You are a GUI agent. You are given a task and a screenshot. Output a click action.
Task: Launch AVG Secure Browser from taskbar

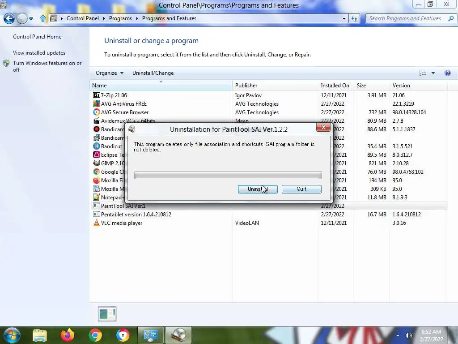point(123,335)
